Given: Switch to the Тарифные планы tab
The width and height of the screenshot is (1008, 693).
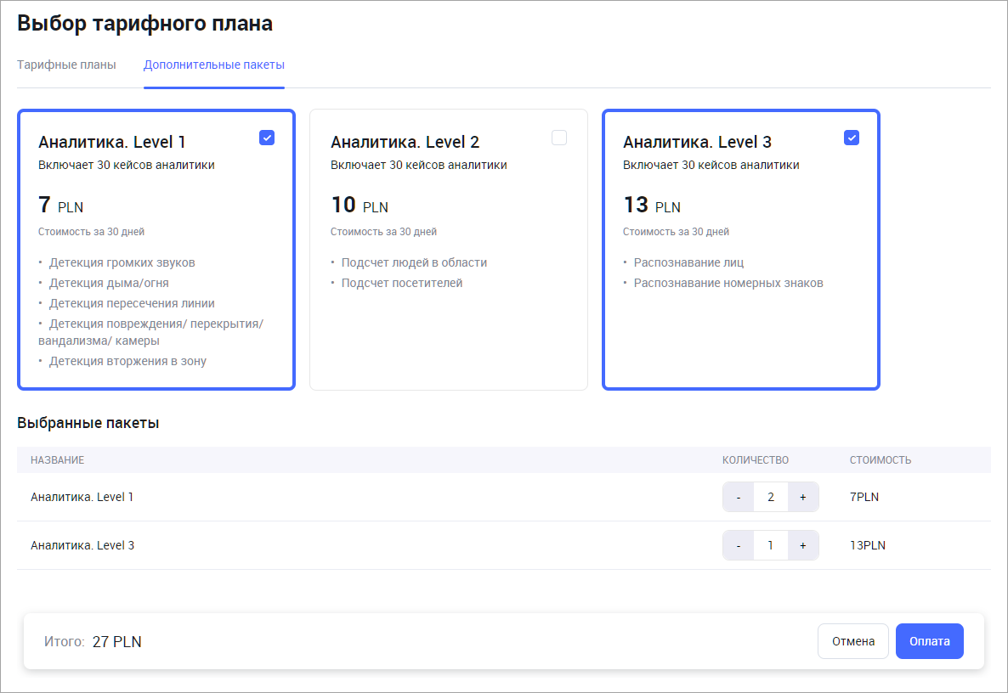Looking at the screenshot, I should point(66,65).
